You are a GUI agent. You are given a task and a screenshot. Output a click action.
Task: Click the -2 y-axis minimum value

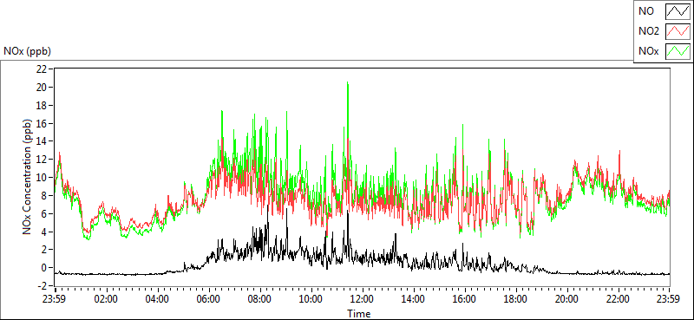click(42, 285)
